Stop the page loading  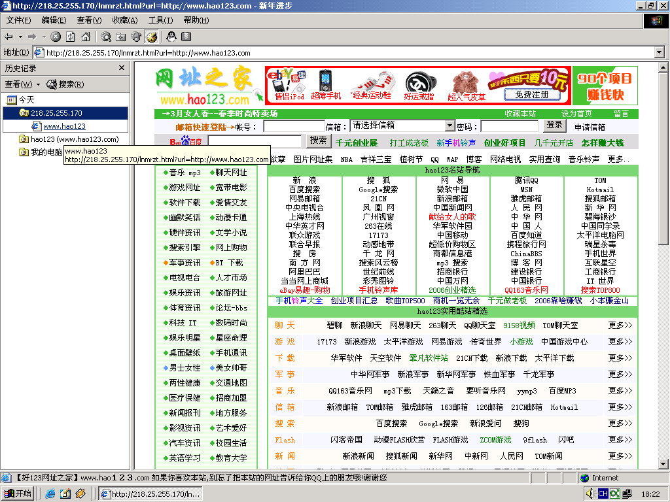click(56, 37)
